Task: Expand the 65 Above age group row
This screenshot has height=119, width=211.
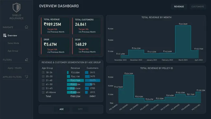Action: point(43,92)
